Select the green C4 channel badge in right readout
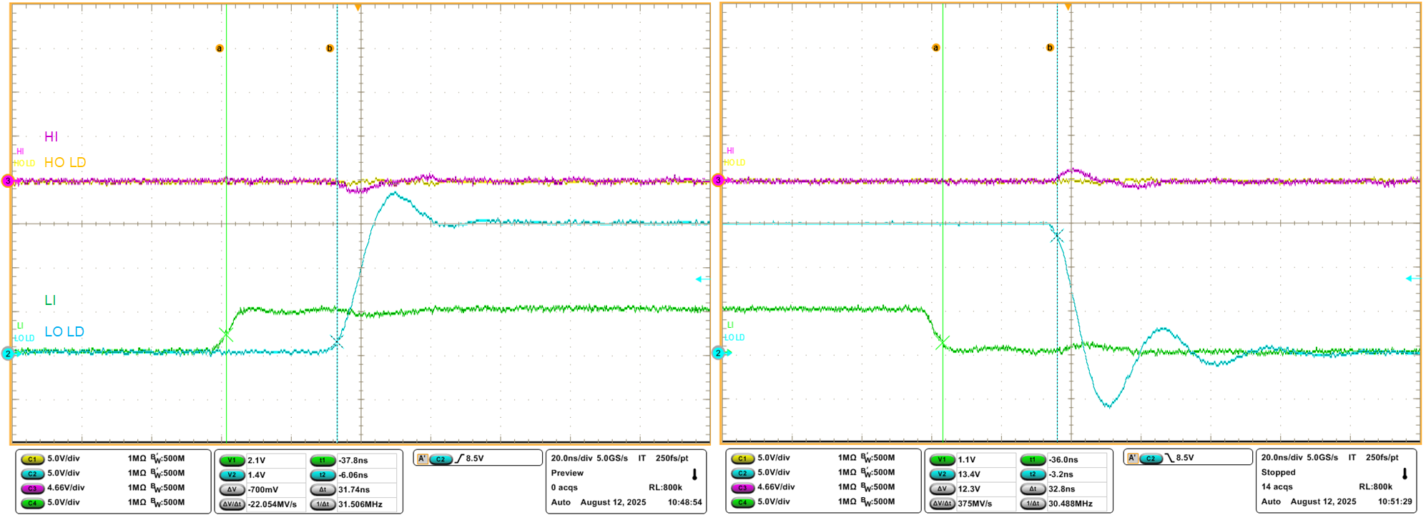1426x515 pixels. 742,502
